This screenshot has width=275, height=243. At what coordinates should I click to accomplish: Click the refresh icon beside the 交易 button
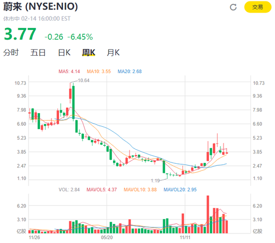233,7
